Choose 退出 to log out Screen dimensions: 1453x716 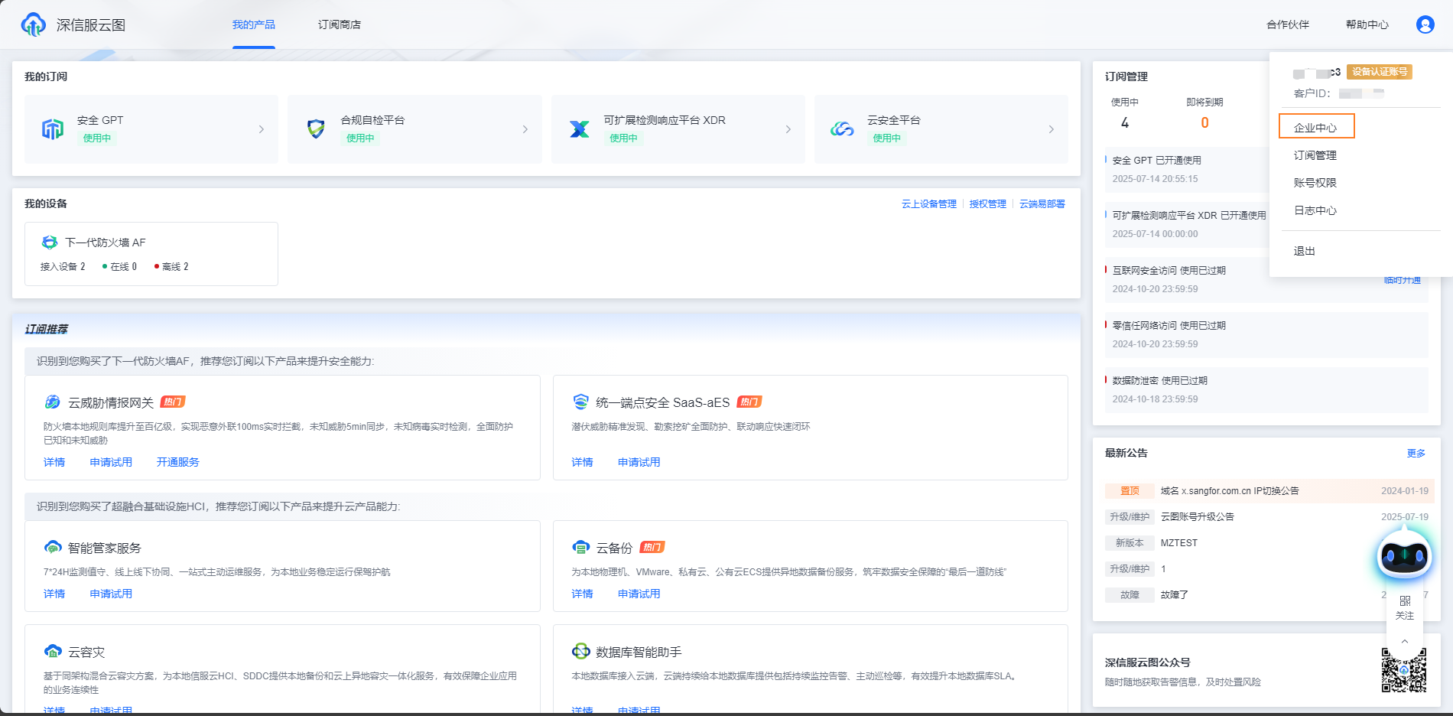tap(1304, 251)
